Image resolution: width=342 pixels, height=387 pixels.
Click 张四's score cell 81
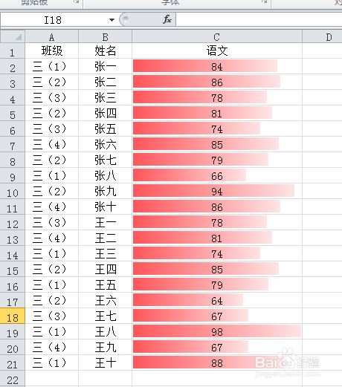click(x=217, y=114)
